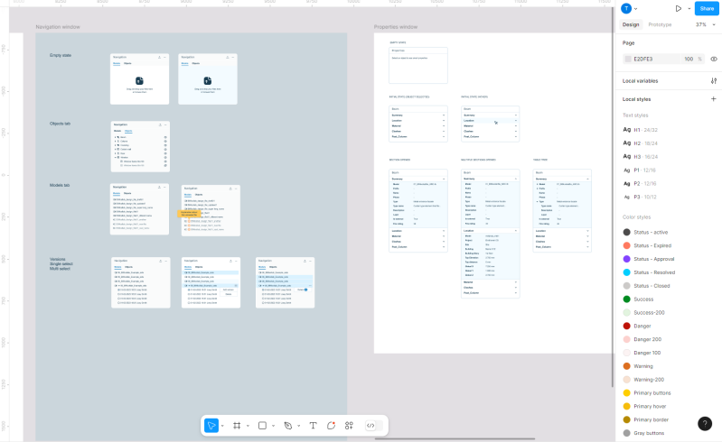Select the Pen tool

coord(287,426)
